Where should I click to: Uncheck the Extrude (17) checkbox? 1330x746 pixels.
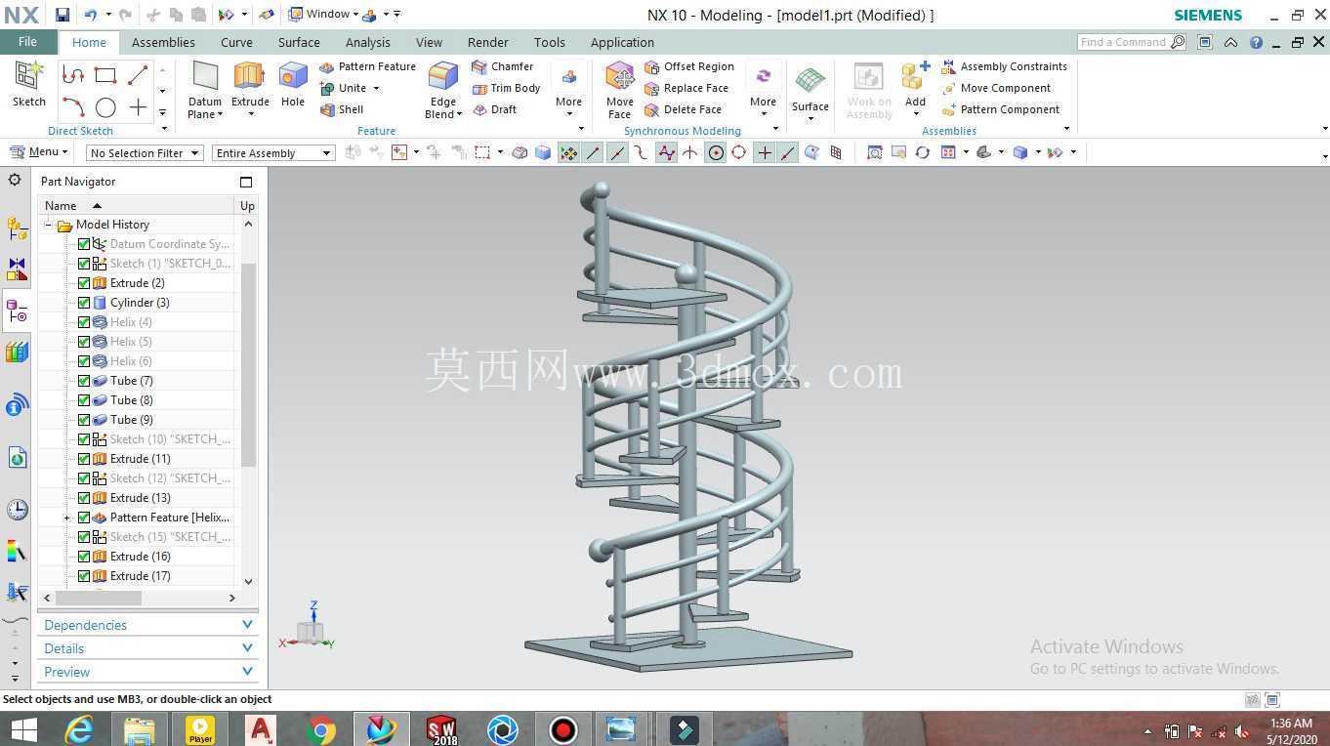(84, 576)
